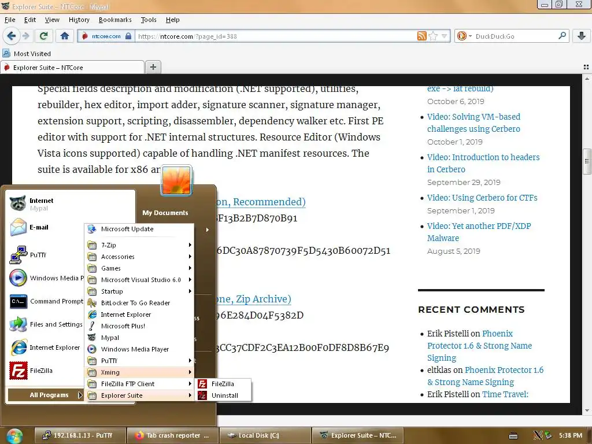Open the Help menu
Viewport: 592px width, 444px height.
172,20
